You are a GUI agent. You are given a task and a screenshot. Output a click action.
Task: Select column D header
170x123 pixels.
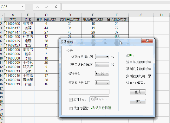pos(70,15)
